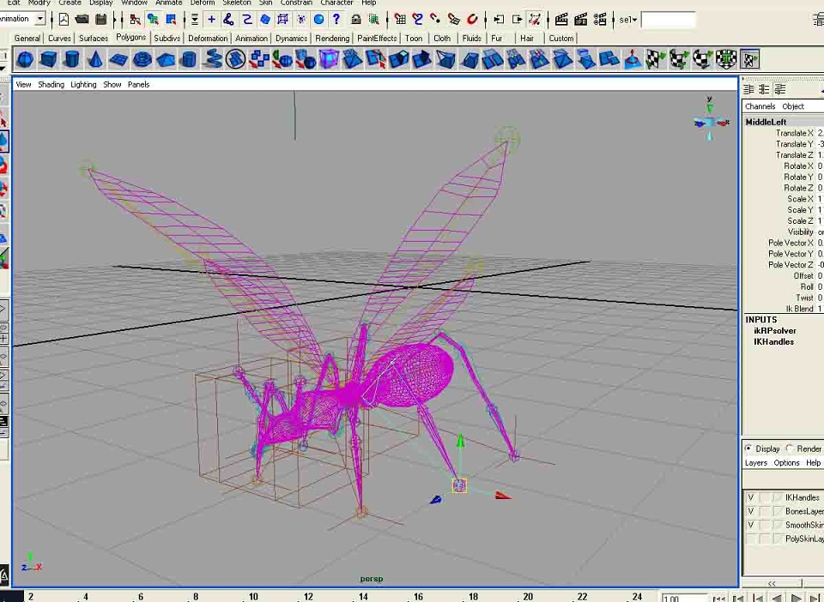Click the green Y-axis translate manipulator arrow

(x=460, y=441)
